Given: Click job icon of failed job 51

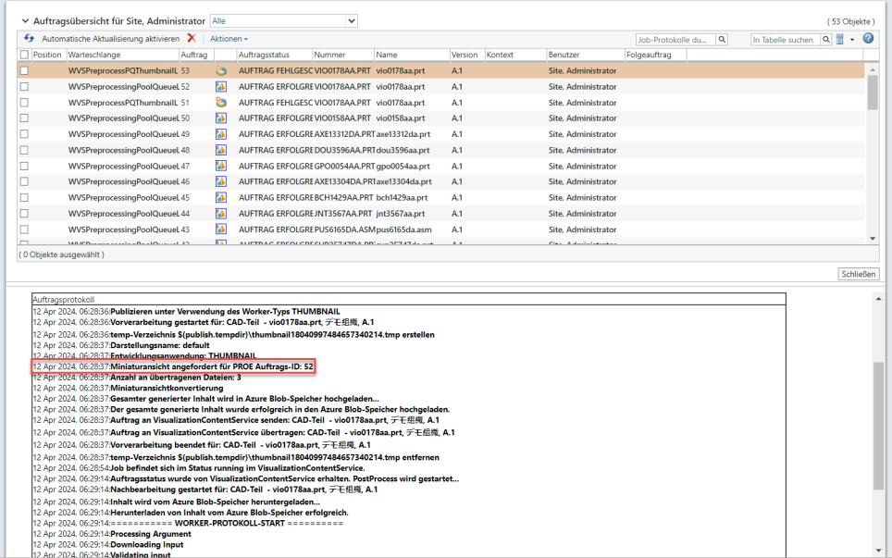Looking at the screenshot, I should pyautogui.click(x=221, y=103).
